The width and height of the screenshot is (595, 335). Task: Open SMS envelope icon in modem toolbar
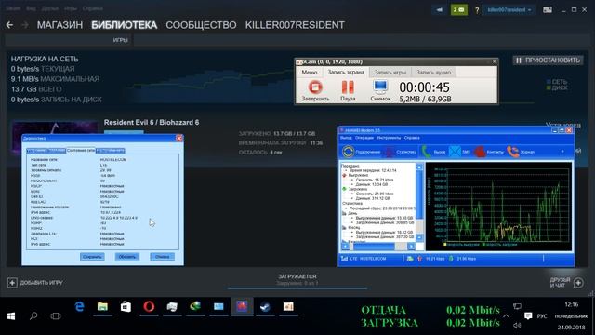tap(455, 152)
